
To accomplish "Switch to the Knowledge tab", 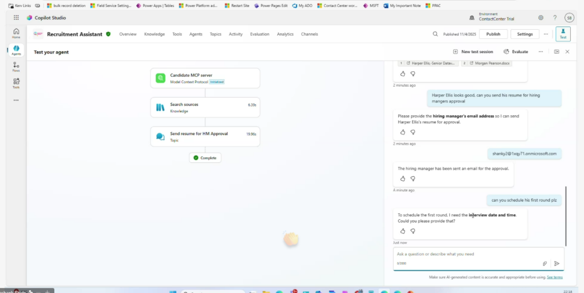I will 155,34.
